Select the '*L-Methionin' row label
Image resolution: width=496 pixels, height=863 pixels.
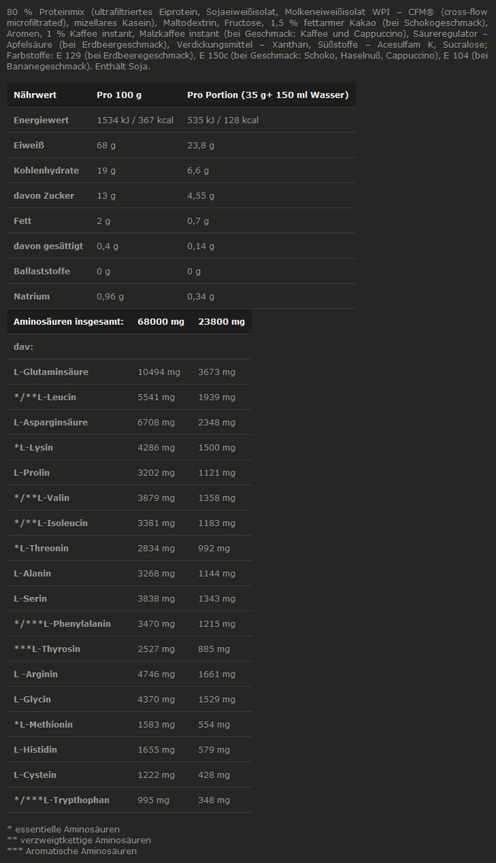pos(43,725)
